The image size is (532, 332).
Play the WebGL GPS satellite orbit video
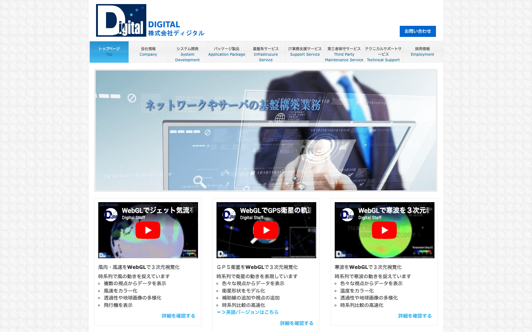click(x=266, y=230)
